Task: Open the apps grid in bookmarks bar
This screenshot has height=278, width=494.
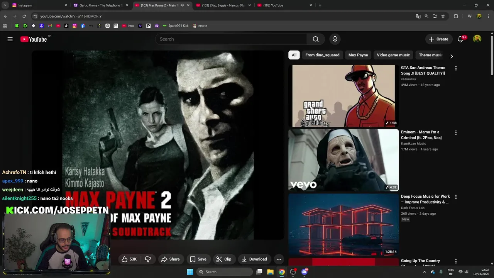Action: click(5, 26)
